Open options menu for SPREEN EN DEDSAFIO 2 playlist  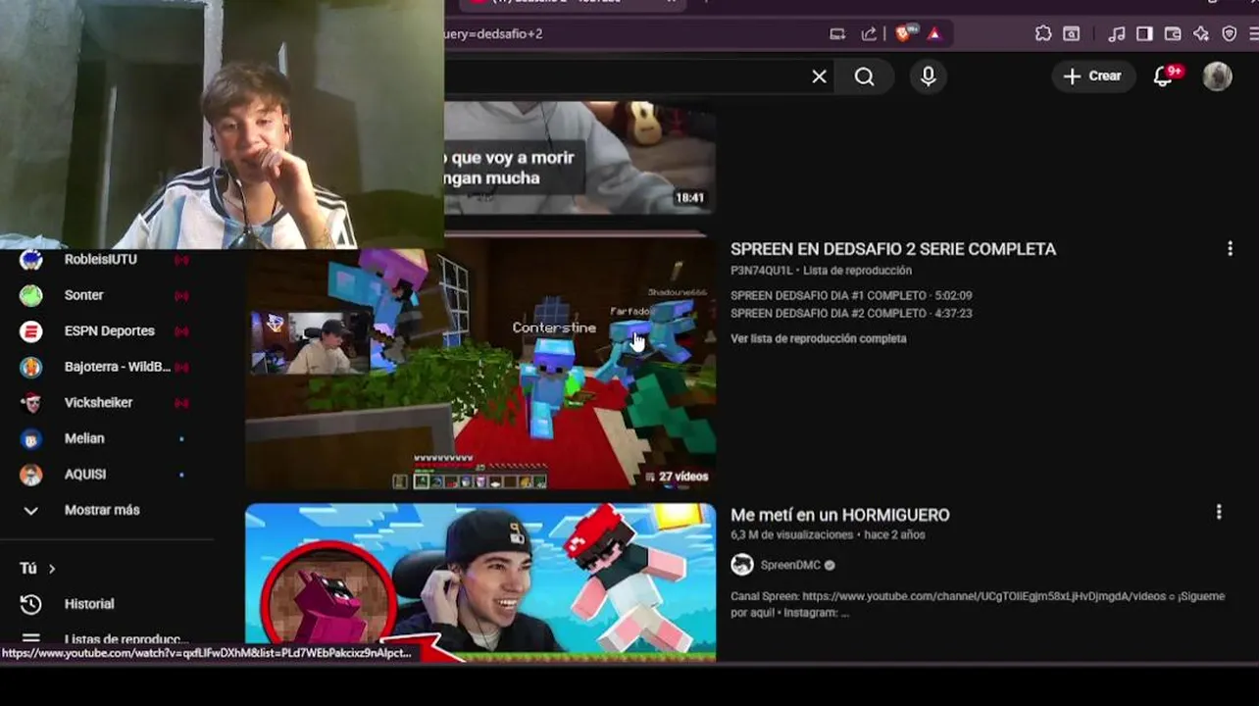point(1230,249)
